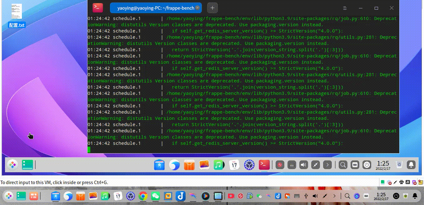
Task: Open the Music app in the host dock
Action: point(105,196)
